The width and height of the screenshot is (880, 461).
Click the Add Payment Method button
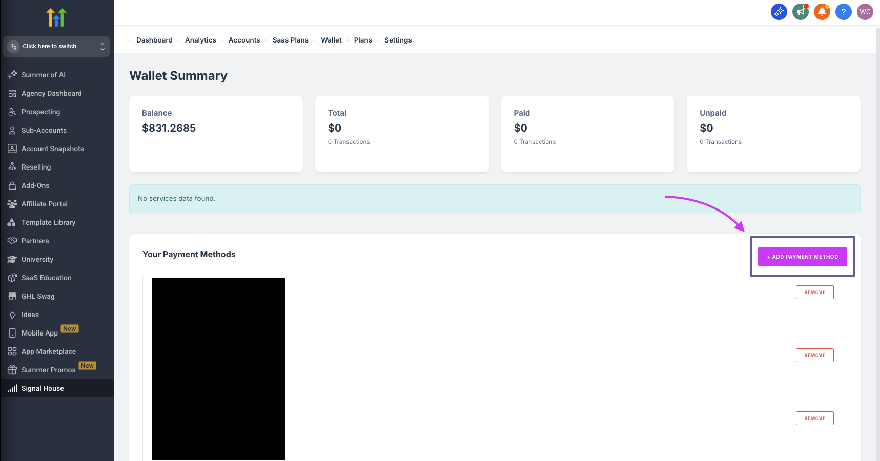tap(803, 257)
